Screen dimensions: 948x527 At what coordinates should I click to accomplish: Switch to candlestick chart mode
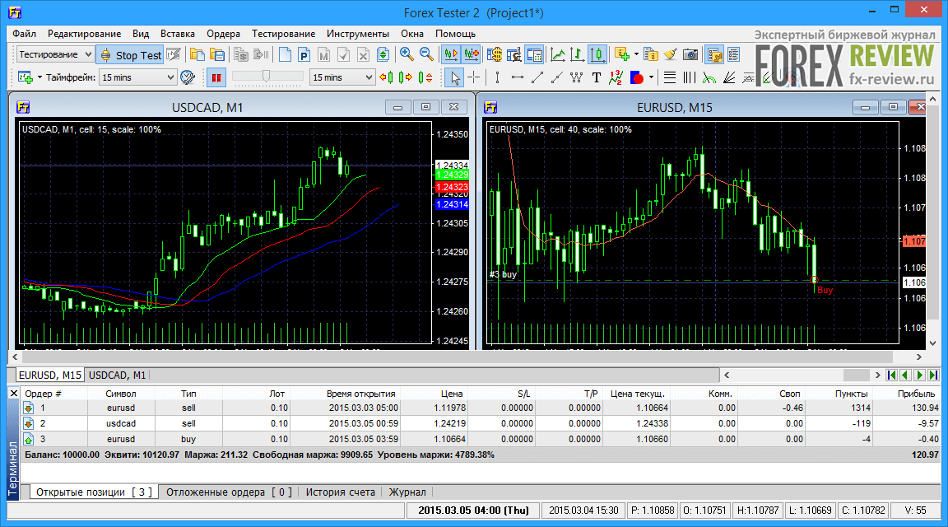[x=597, y=55]
